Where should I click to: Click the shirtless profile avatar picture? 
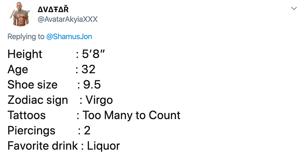pos(19,14)
